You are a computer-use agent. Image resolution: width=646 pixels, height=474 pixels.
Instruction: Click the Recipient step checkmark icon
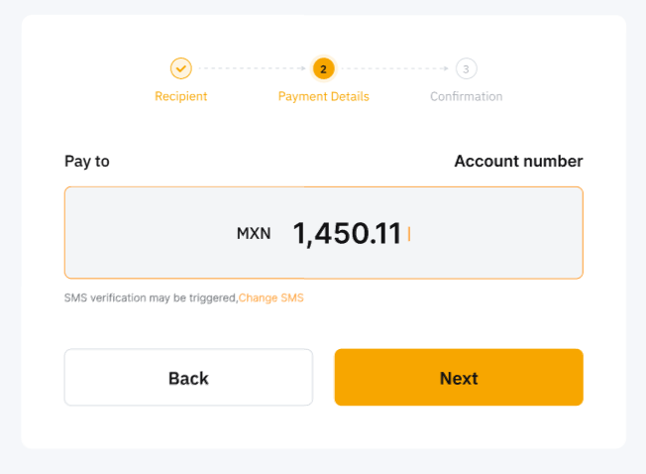(180, 68)
